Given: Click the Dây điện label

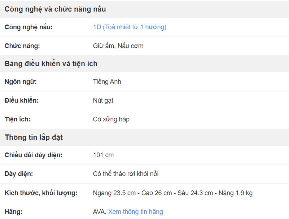Looking at the screenshot, I should tap(19, 174).
